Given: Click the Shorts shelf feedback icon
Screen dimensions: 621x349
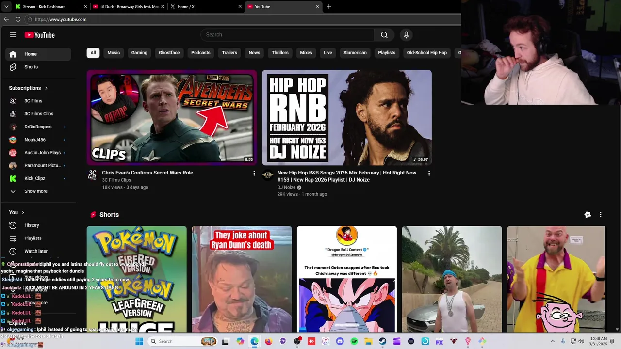Looking at the screenshot, I should tap(588, 215).
